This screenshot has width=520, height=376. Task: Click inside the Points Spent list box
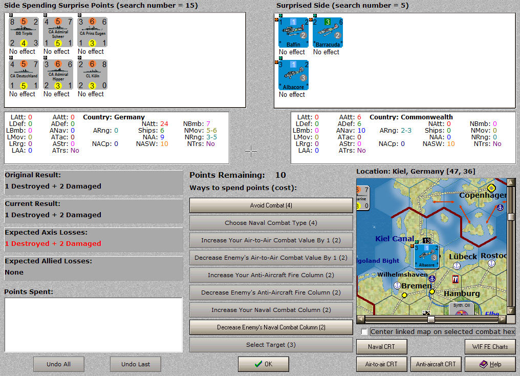point(94,325)
